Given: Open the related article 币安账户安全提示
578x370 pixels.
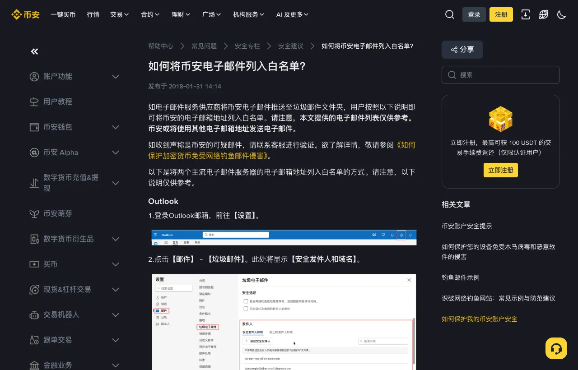Looking at the screenshot, I should click(467, 226).
